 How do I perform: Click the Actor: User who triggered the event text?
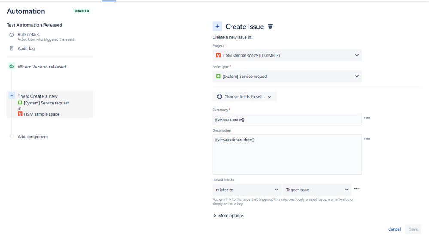(x=46, y=39)
